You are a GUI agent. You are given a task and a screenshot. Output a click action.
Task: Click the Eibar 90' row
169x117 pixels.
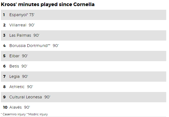(x=84, y=56)
